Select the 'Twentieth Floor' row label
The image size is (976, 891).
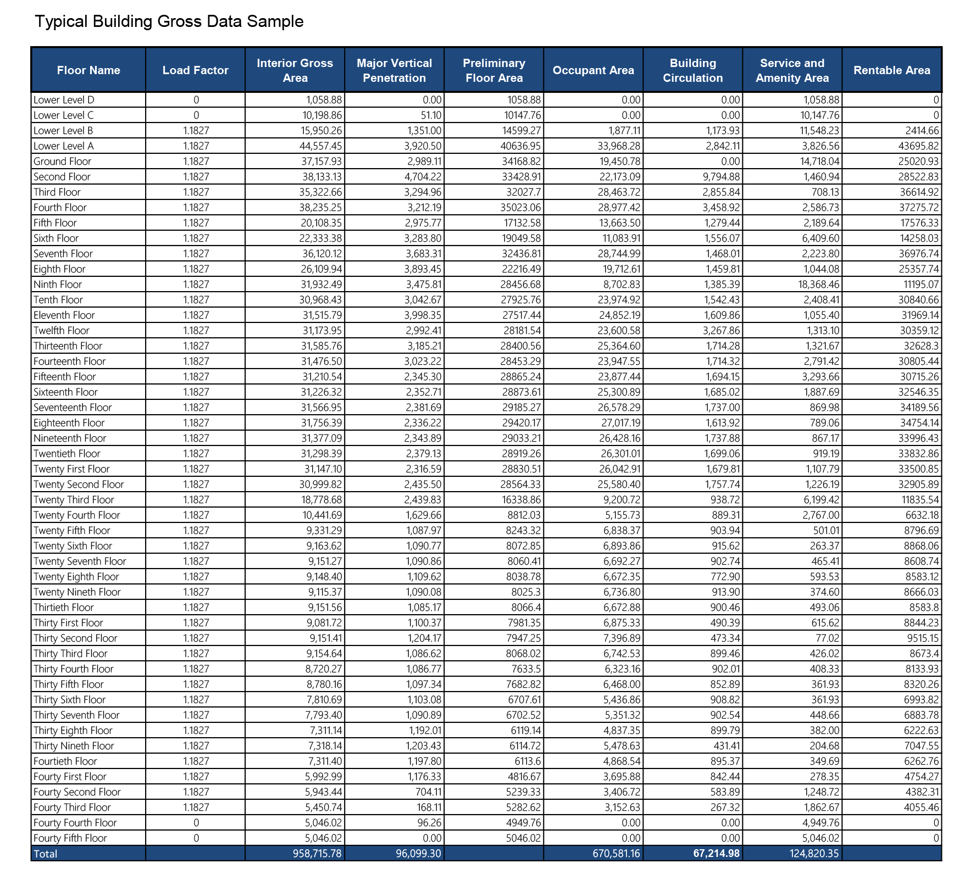point(67,454)
